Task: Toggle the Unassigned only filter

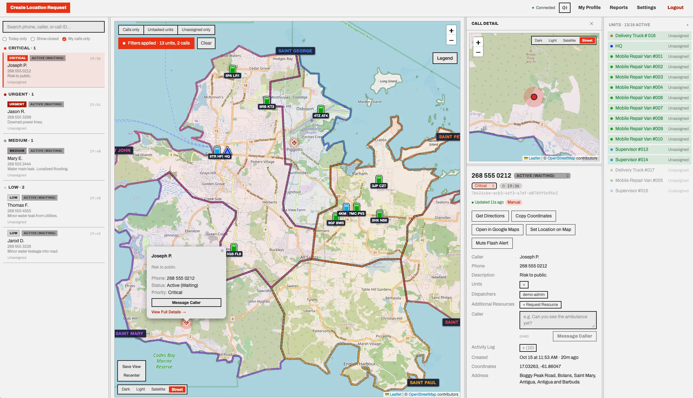Action: [196, 30]
